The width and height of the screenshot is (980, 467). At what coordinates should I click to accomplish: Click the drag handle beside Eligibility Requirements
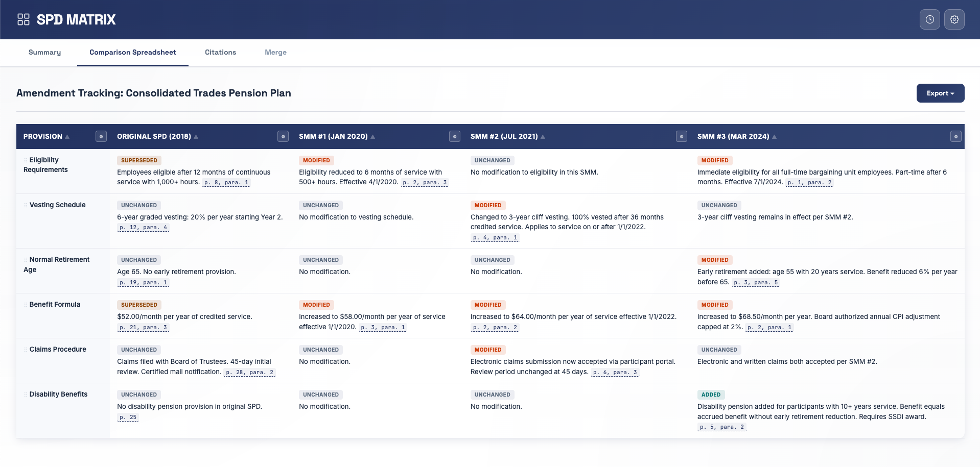(x=25, y=160)
